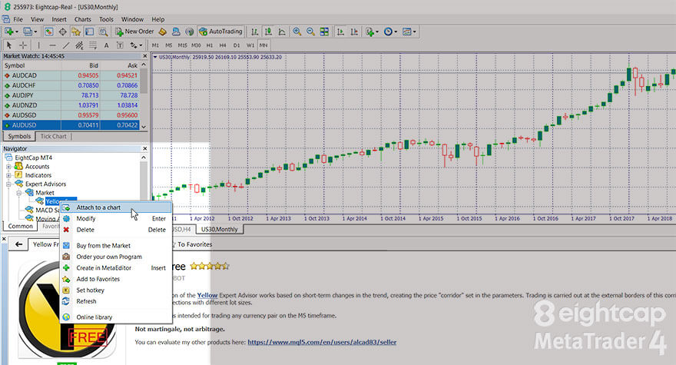The width and height of the screenshot is (676, 365).
Task: Switch to M1 timeframe
Action: [x=155, y=45]
